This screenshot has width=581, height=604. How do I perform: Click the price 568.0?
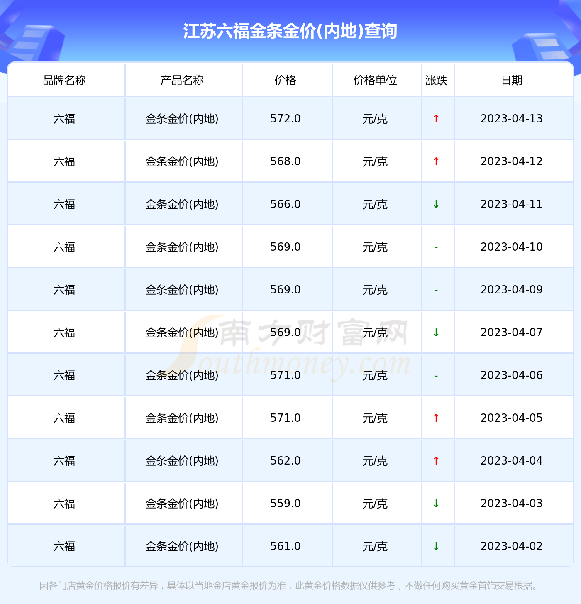point(286,161)
